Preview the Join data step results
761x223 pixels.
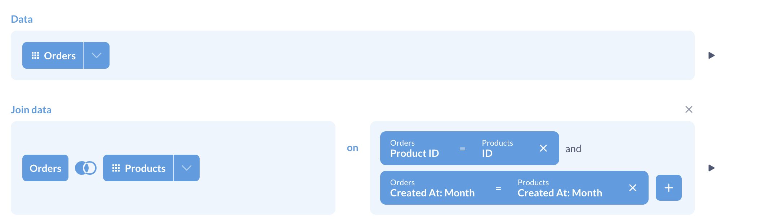click(x=711, y=168)
